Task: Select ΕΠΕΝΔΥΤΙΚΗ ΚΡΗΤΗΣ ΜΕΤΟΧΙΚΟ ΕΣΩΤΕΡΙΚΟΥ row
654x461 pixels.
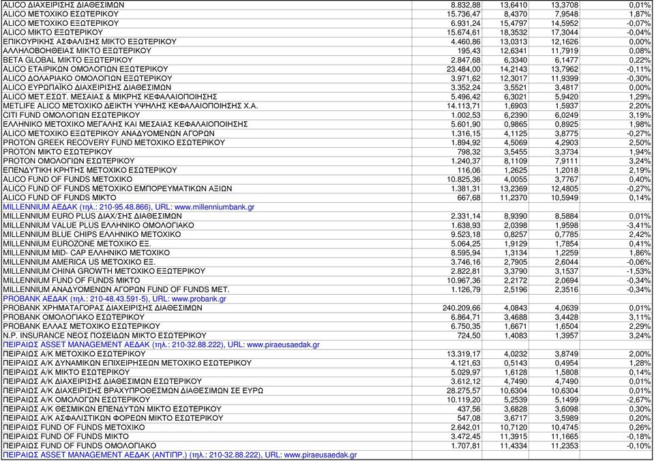Action: tap(327, 170)
